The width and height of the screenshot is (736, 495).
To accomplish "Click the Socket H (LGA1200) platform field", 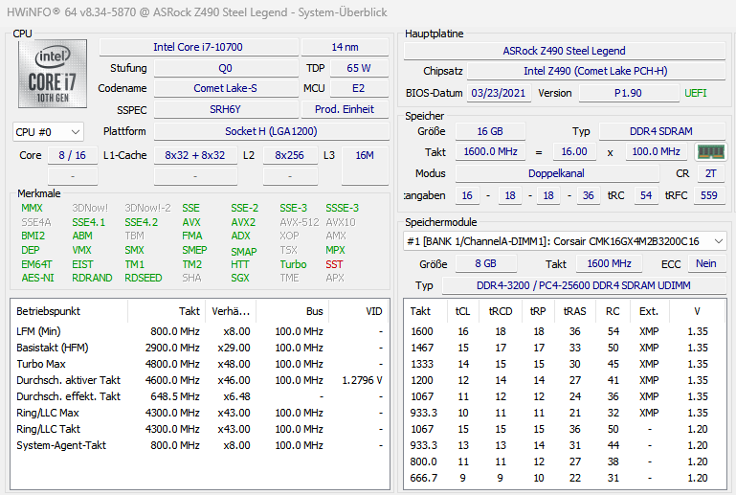I will [271, 131].
